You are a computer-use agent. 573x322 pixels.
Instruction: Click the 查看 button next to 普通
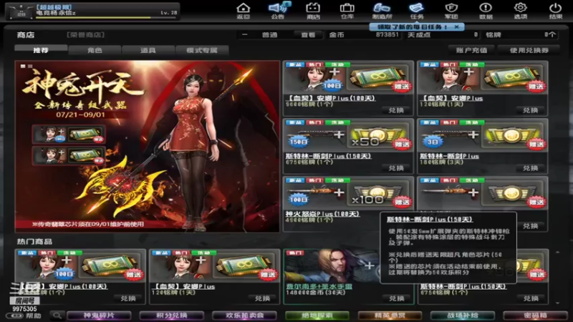308,35
